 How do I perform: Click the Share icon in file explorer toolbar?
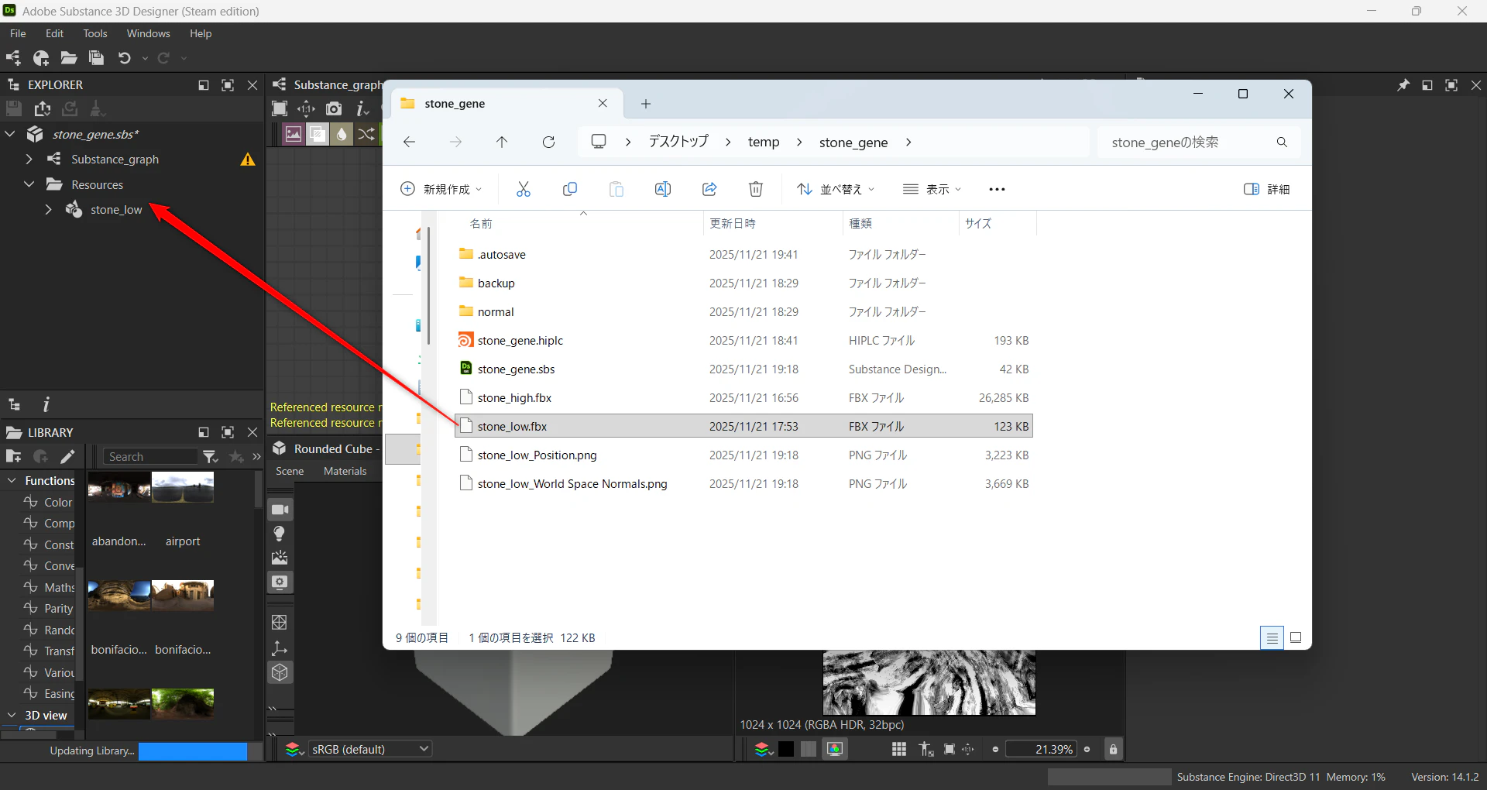coord(709,189)
